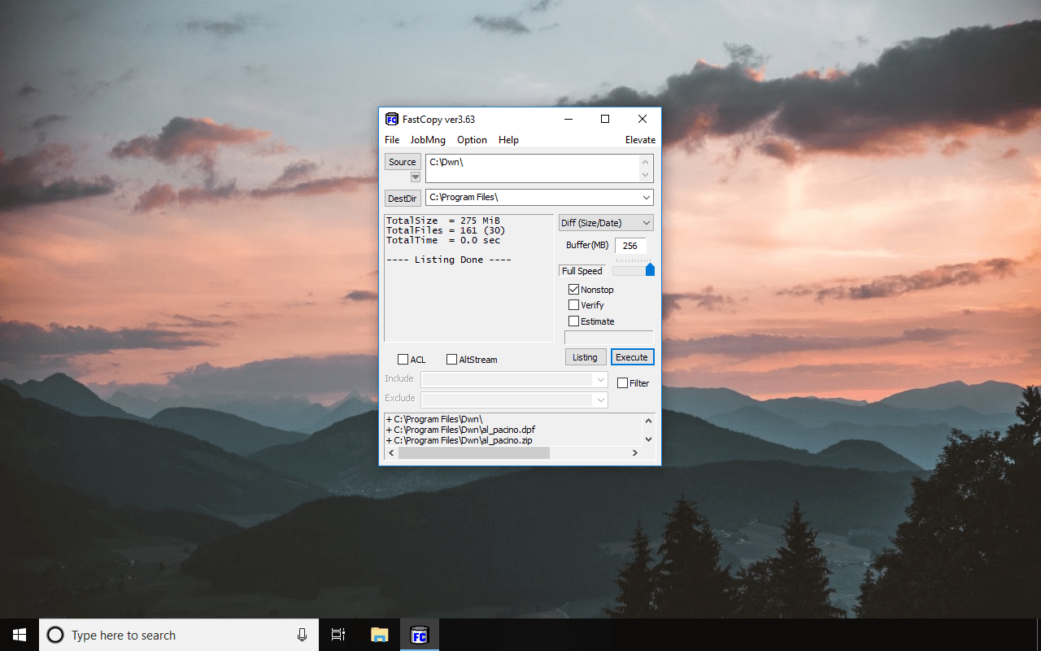Enable the Filter checkbox
The height and width of the screenshot is (651, 1041).
pos(622,383)
